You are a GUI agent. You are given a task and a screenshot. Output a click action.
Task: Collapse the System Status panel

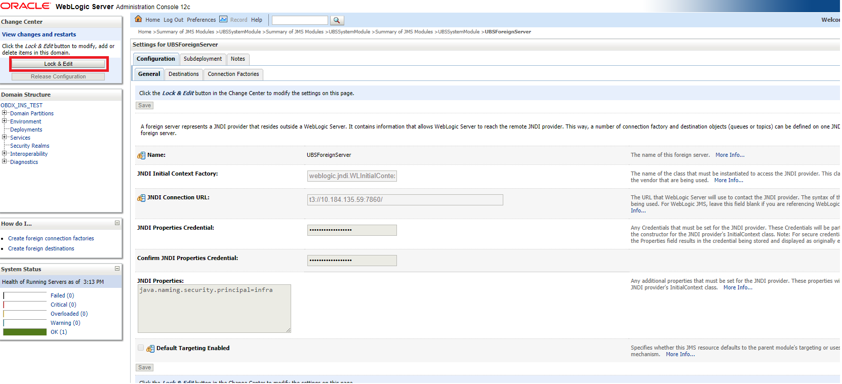(x=117, y=269)
